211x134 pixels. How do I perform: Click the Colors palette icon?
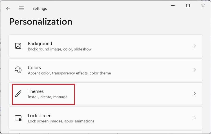tap(18, 70)
